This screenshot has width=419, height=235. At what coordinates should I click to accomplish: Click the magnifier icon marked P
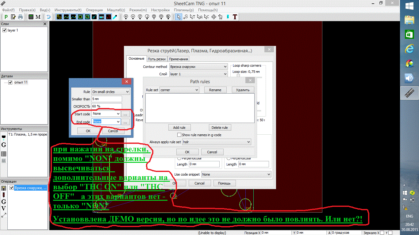click(140, 17)
